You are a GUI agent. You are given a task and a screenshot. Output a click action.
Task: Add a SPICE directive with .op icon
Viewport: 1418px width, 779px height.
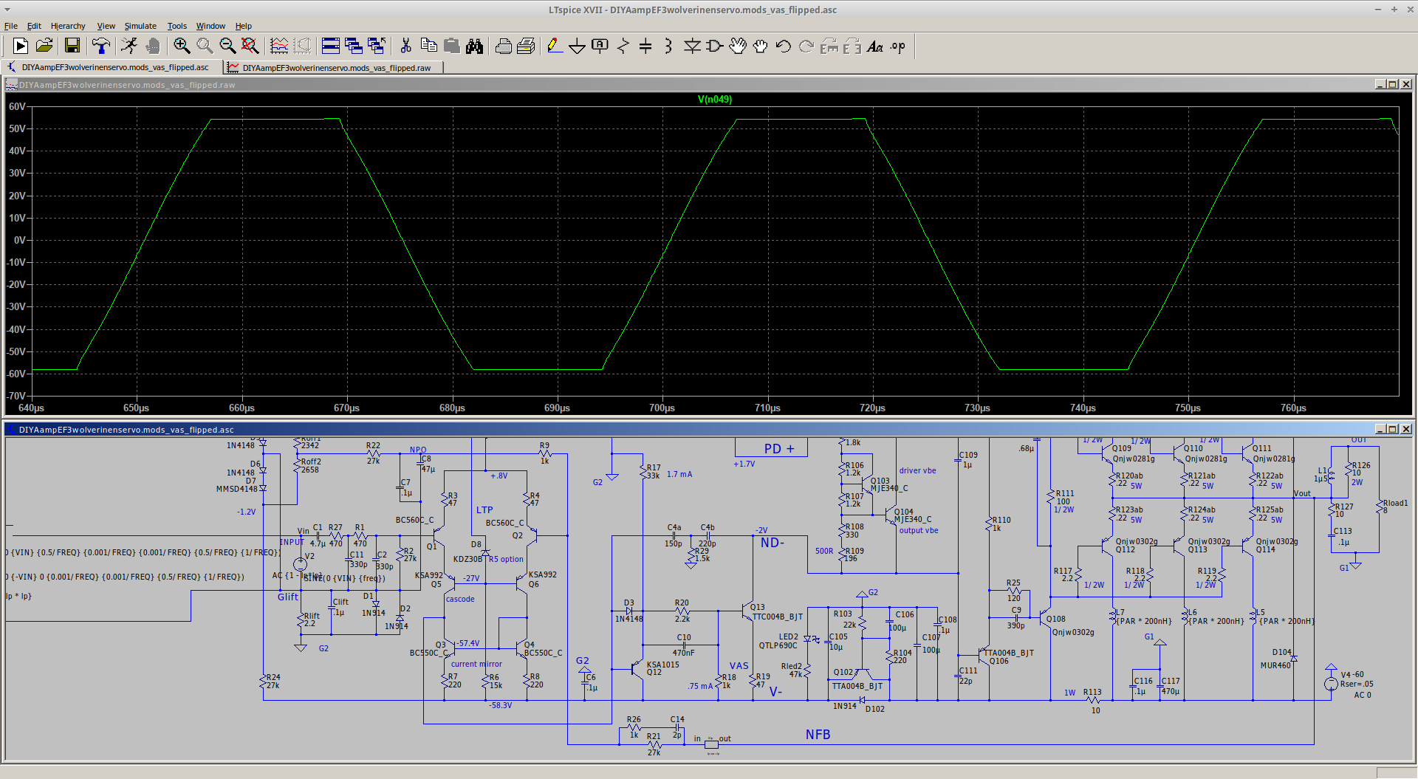coord(897,46)
